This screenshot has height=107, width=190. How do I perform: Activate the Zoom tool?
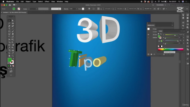pos(12,56)
